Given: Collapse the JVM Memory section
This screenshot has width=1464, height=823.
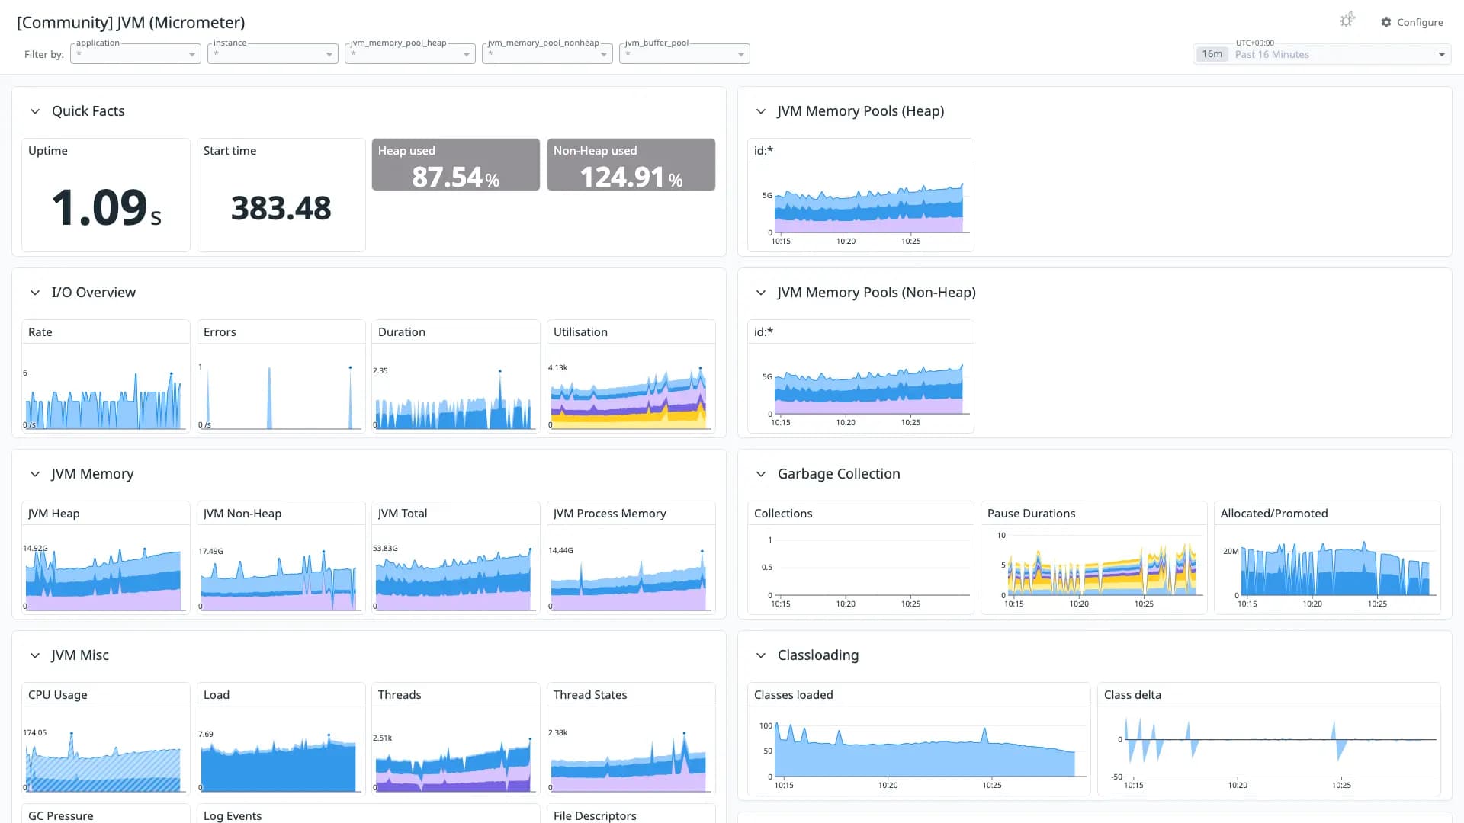Looking at the screenshot, I should point(35,474).
